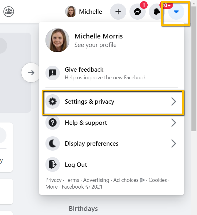This screenshot has width=197, height=215.
Task: Click the plus Create icon
Action: [x=118, y=12]
